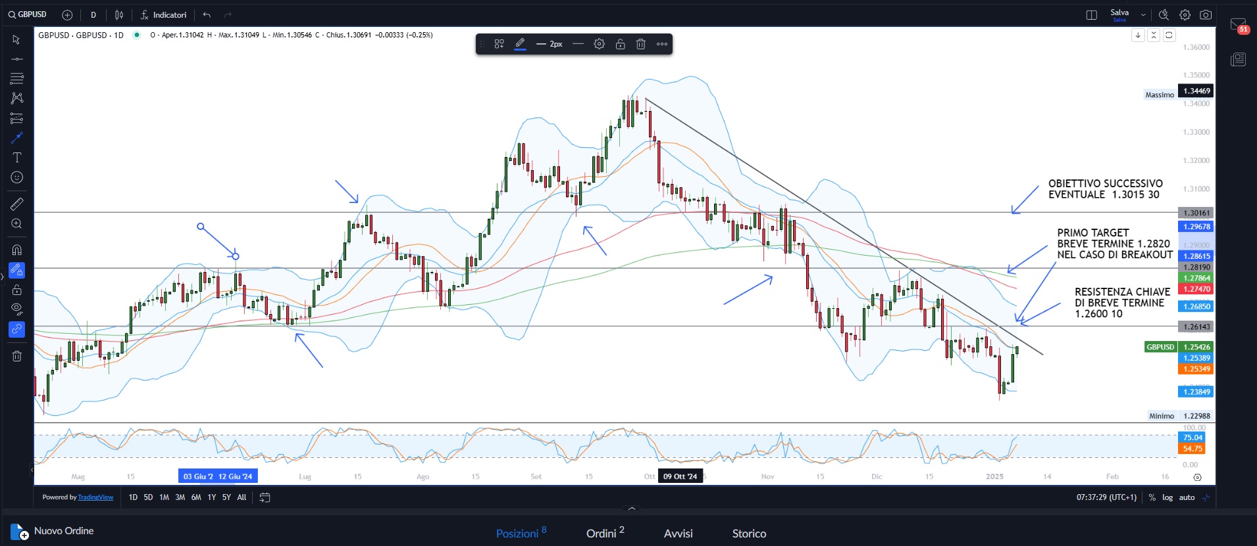Open the D timeframe interval dropdown

[93, 14]
